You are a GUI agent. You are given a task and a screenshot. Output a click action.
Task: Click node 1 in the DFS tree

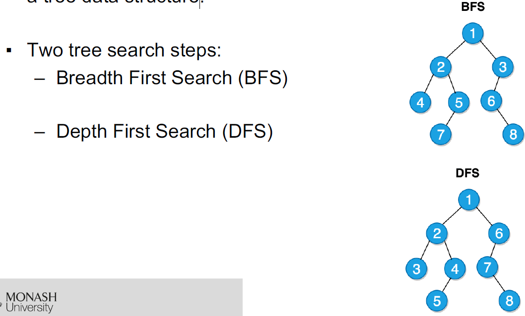point(469,200)
